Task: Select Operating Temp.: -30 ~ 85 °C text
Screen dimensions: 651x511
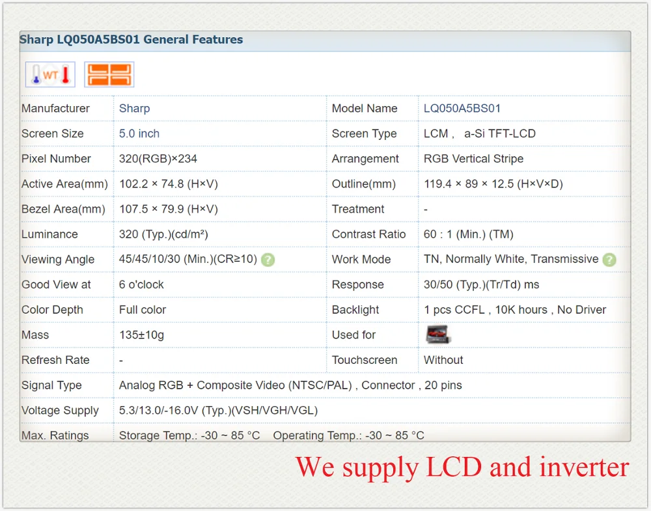Action: point(349,435)
